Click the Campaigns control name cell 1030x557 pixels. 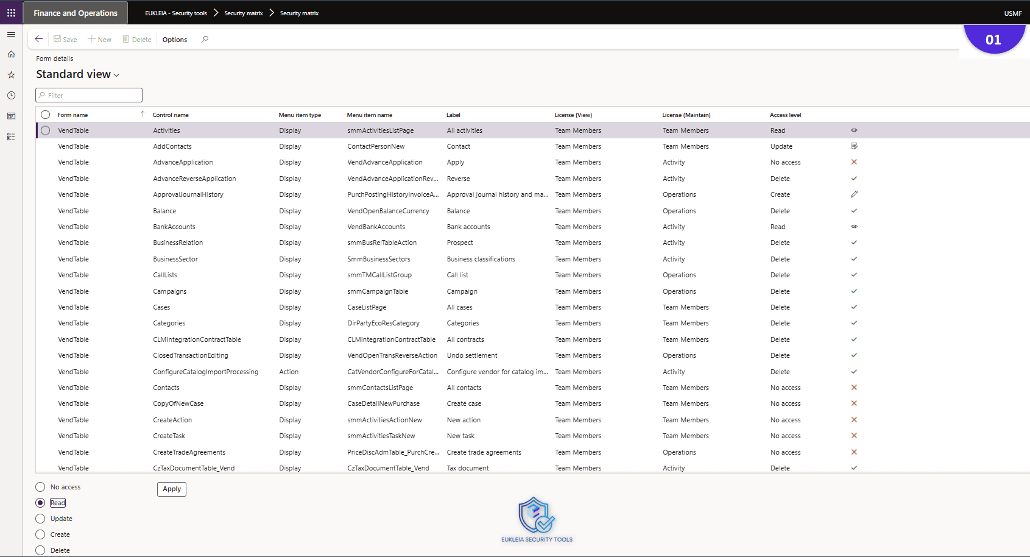click(x=170, y=291)
